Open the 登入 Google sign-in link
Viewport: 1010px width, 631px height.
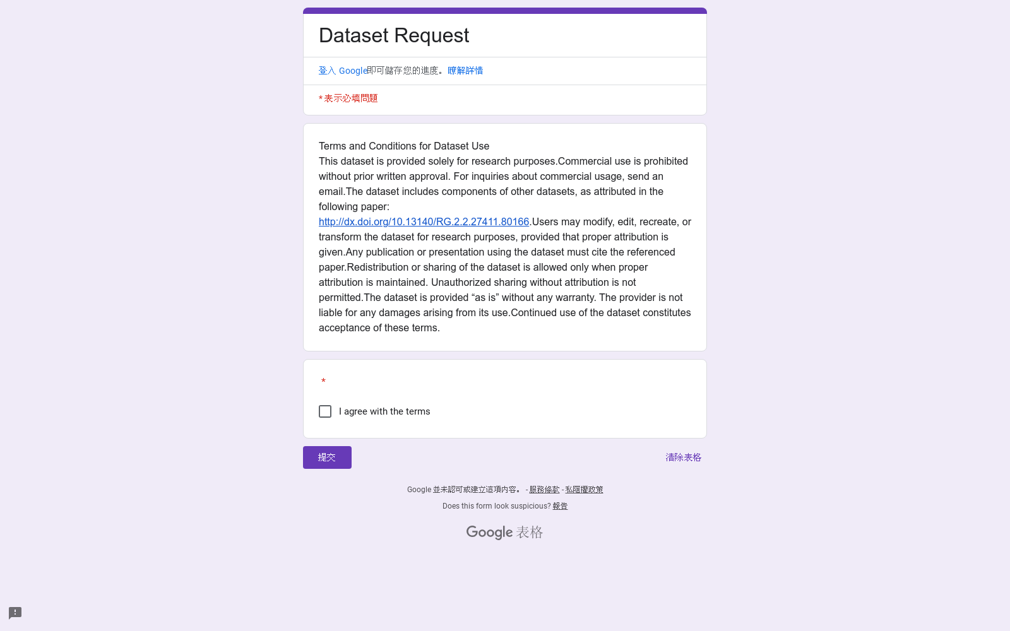pos(343,71)
